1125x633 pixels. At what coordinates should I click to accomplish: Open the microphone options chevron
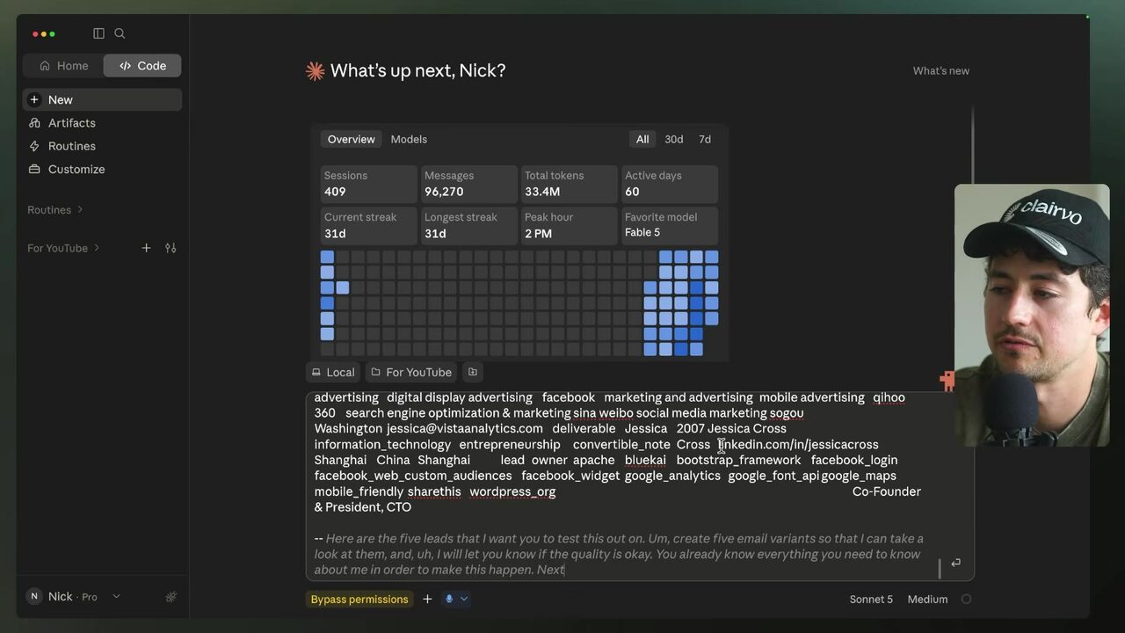(464, 599)
